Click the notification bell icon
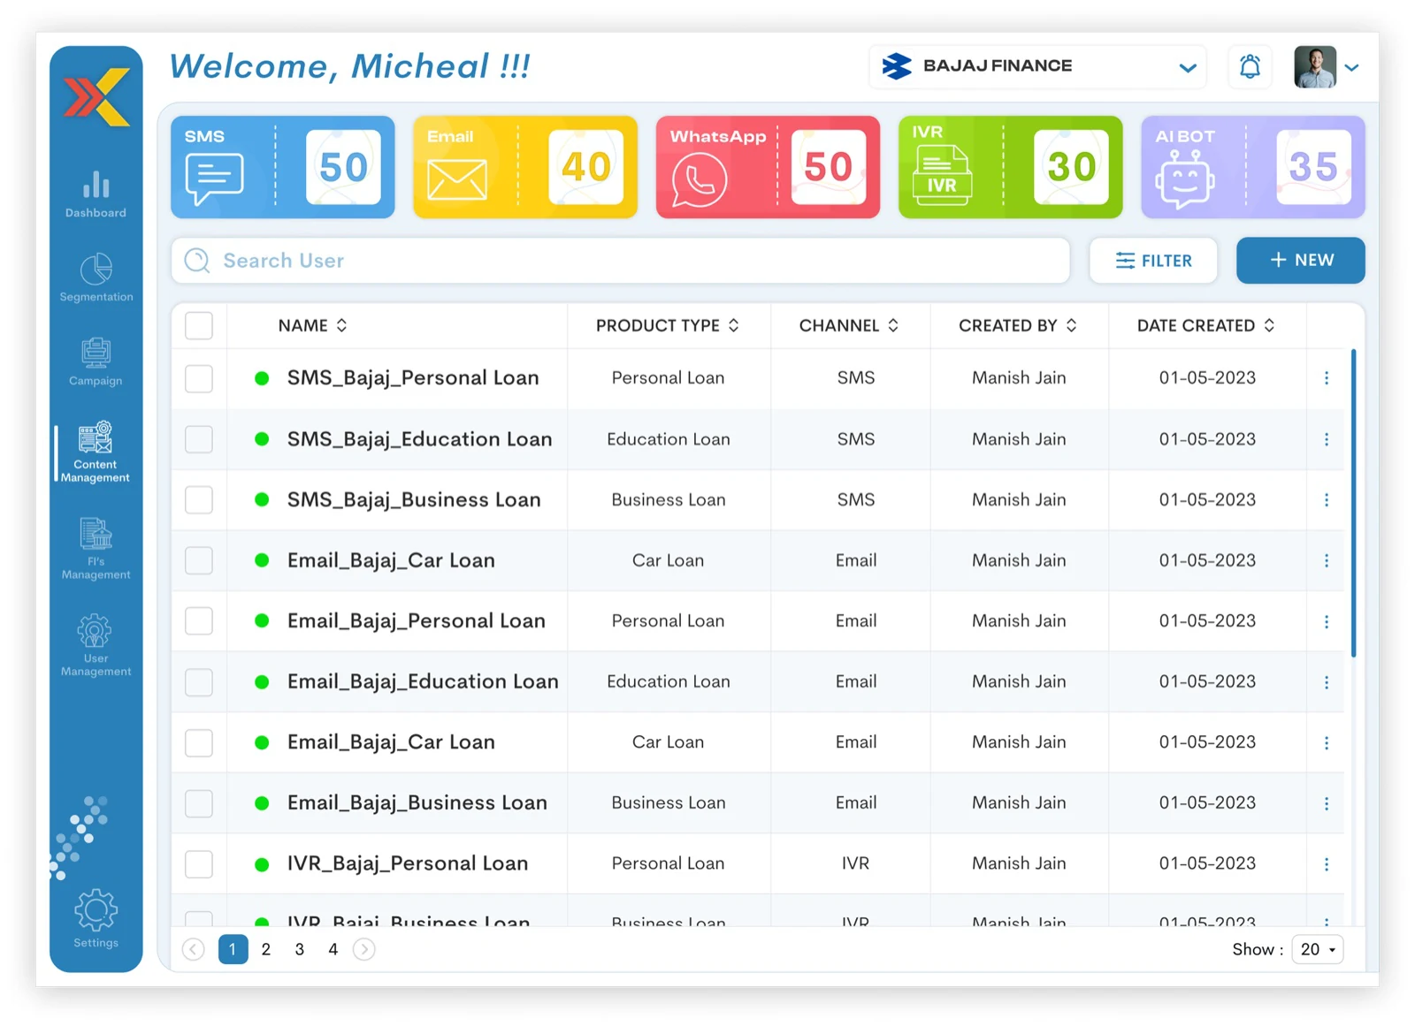This screenshot has height=1026, width=1415. coord(1250,67)
